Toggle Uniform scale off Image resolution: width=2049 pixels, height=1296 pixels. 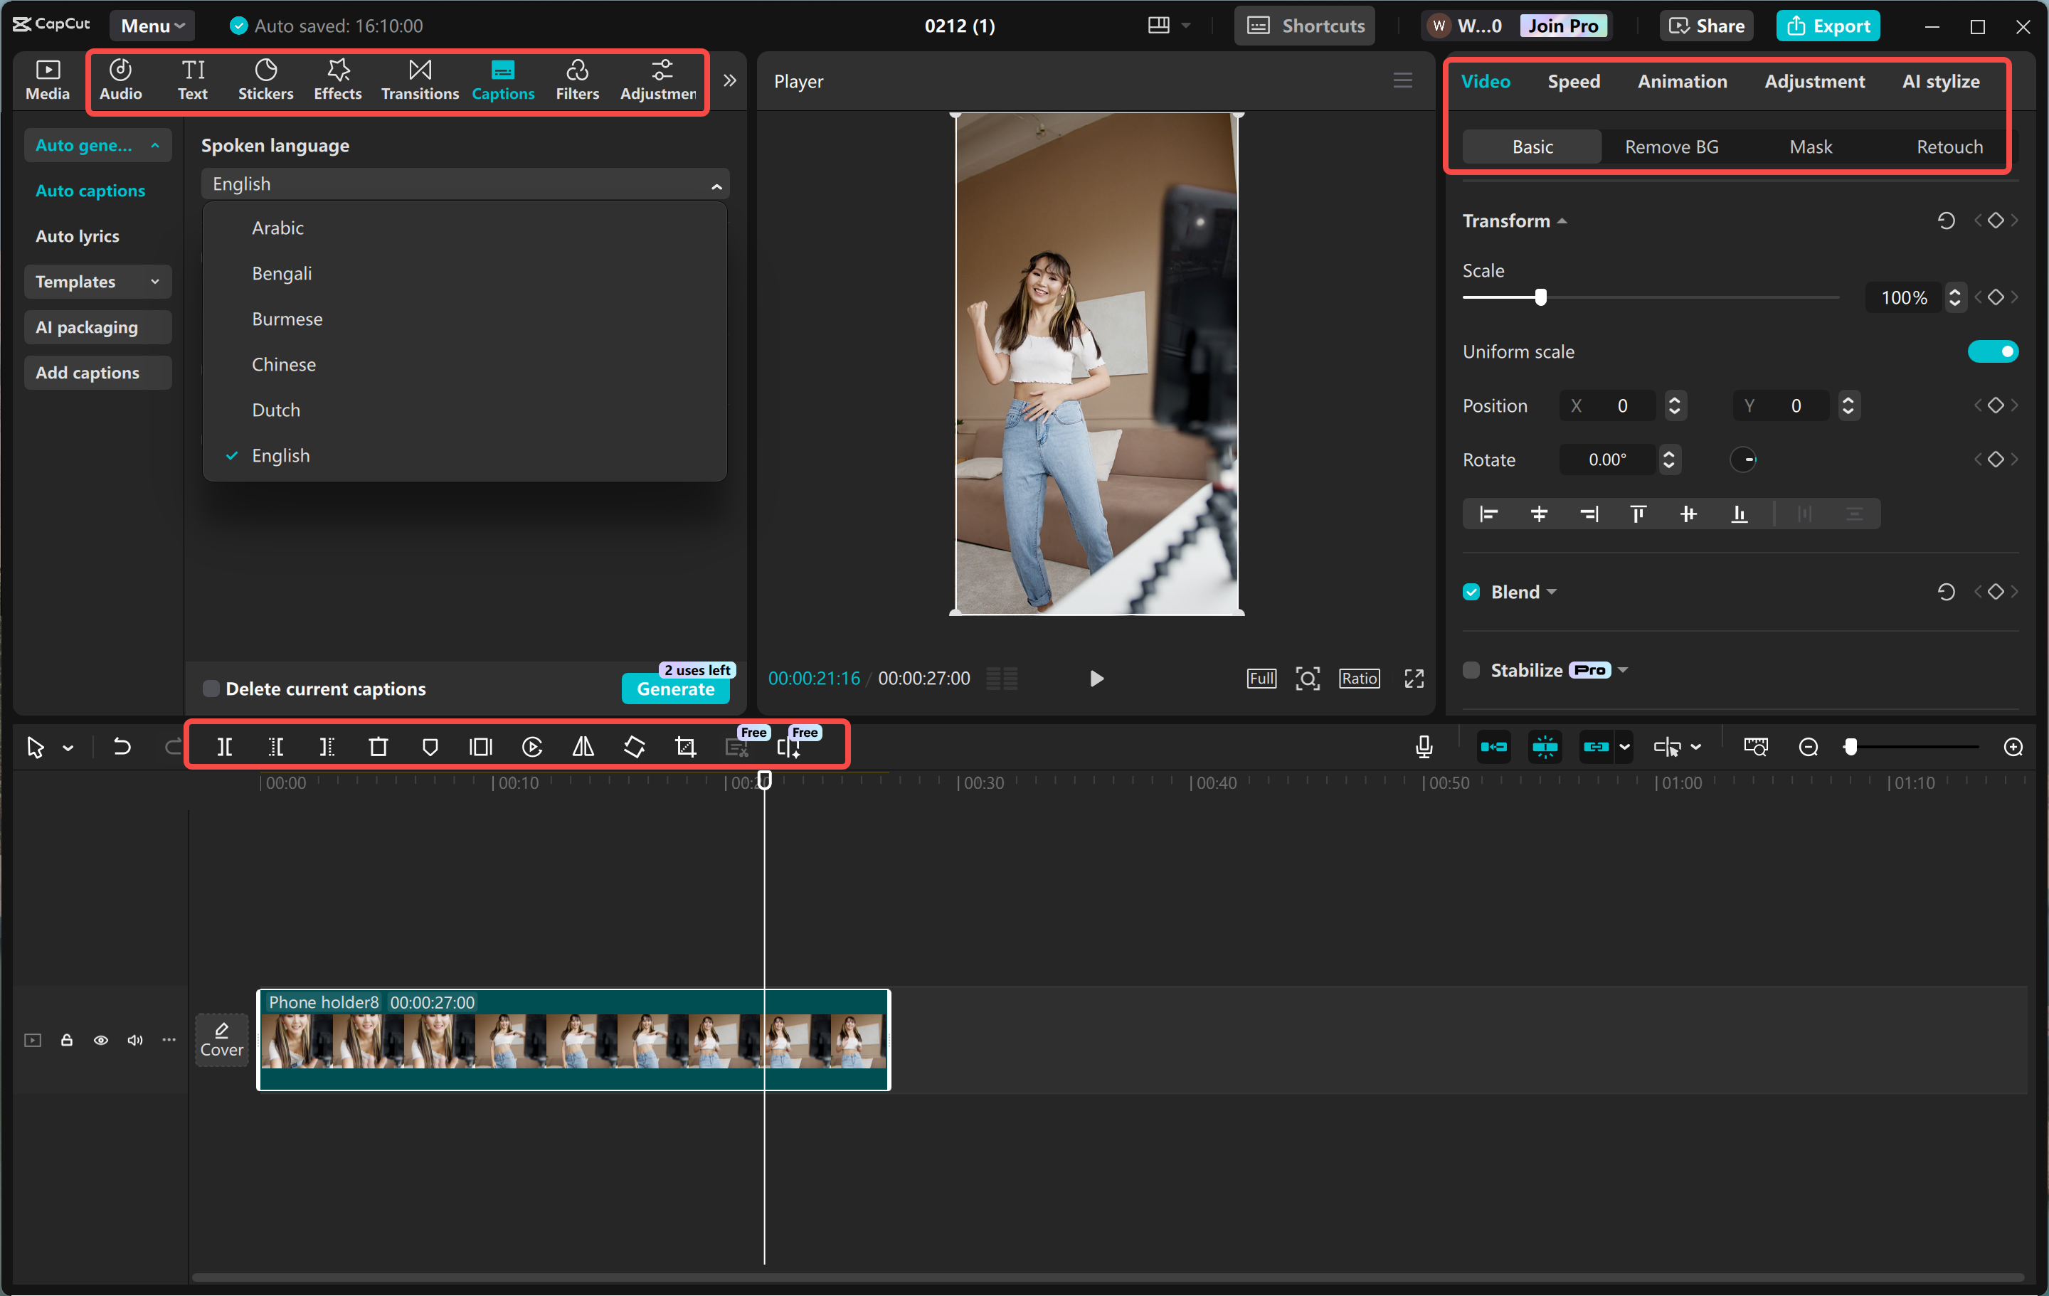(1993, 351)
